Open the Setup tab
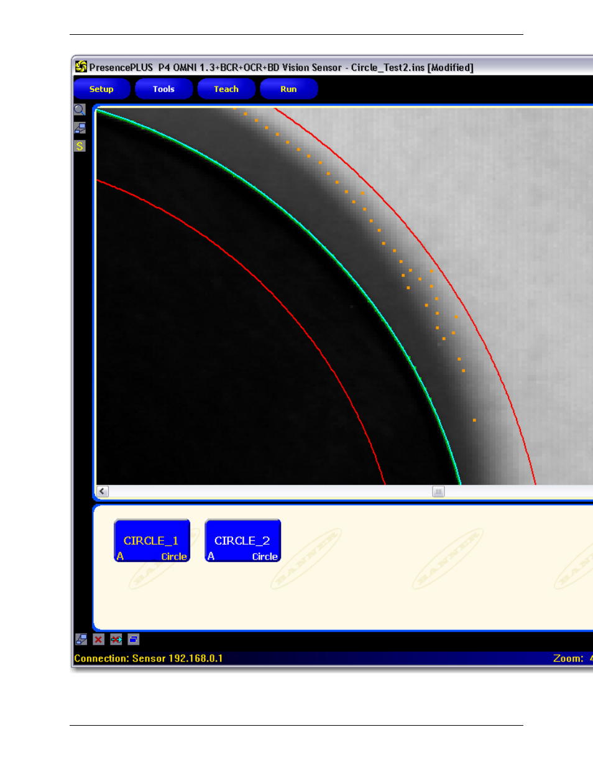This screenshot has width=593, height=768. tap(101, 89)
